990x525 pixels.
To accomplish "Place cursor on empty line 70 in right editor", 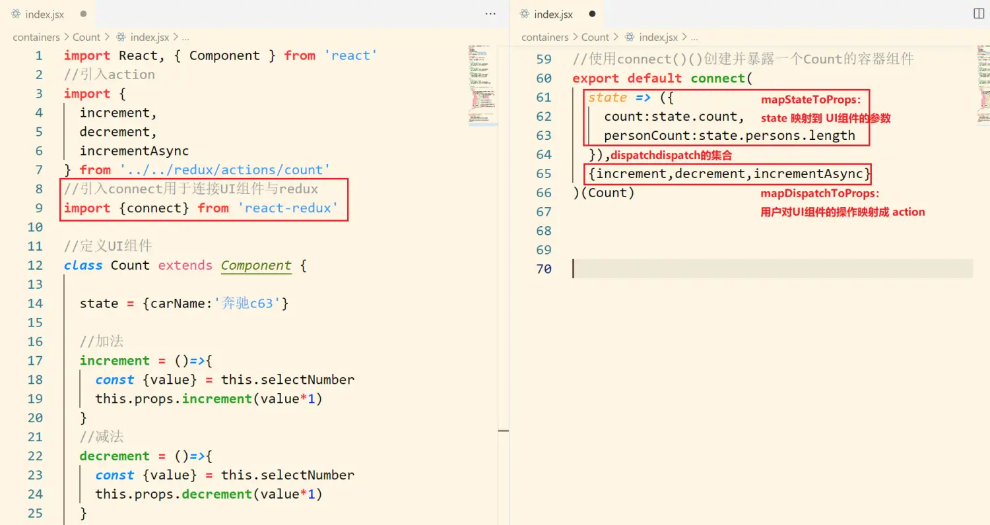I will [726, 268].
